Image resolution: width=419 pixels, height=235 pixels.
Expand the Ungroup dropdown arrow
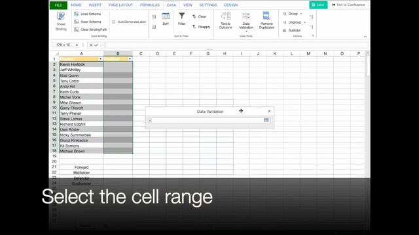pos(304,22)
